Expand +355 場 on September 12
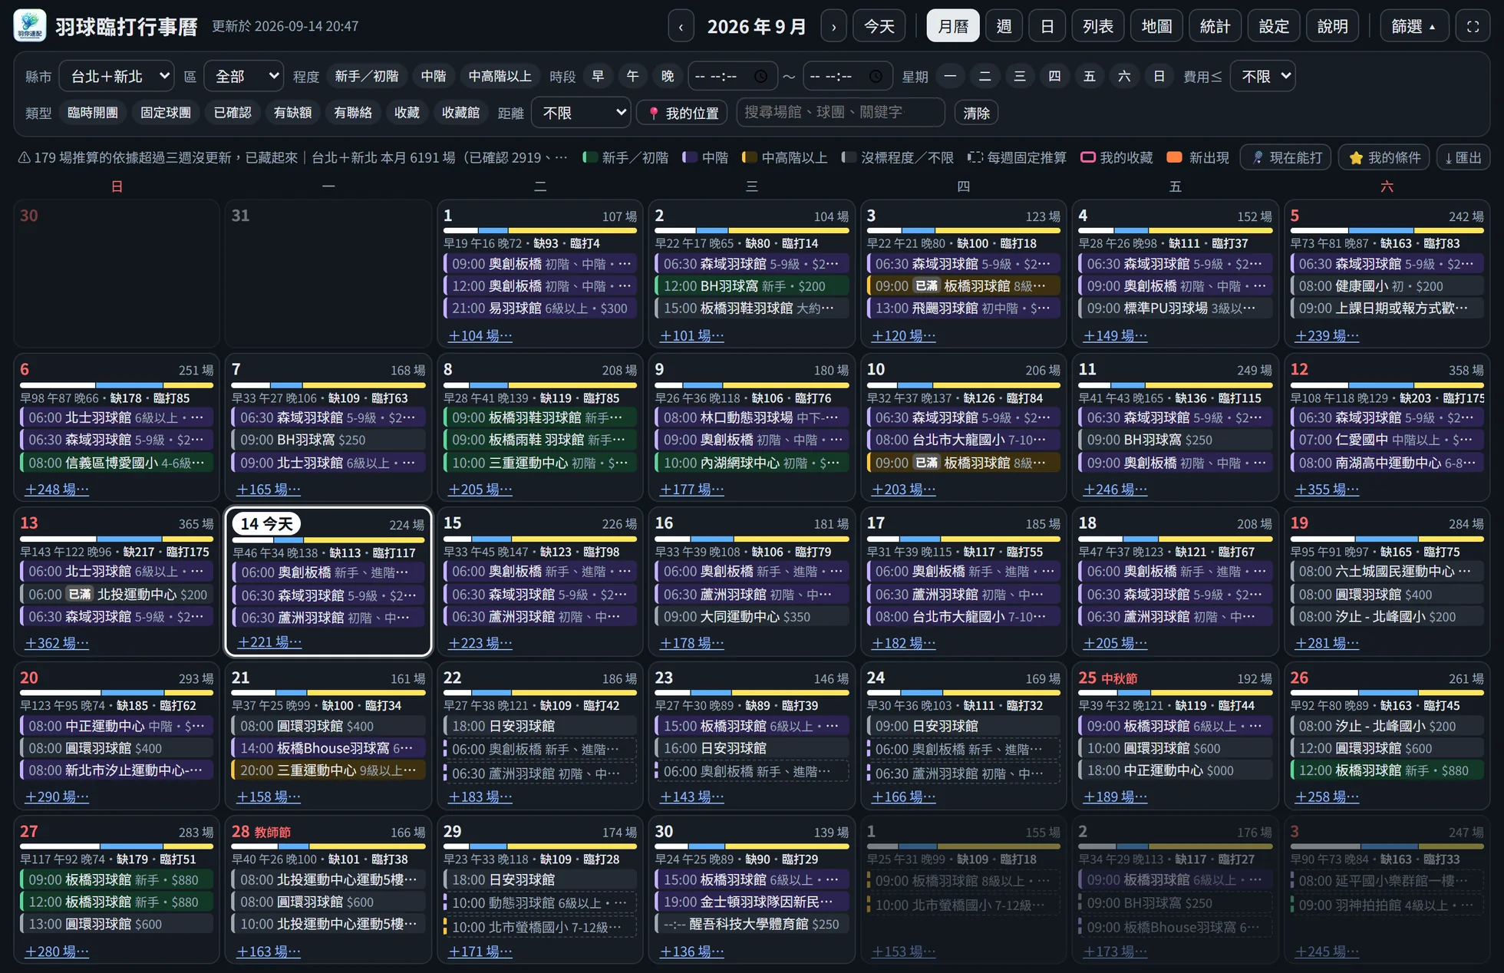The height and width of the screenshot is (973, 1504). tap(1327, 489)
